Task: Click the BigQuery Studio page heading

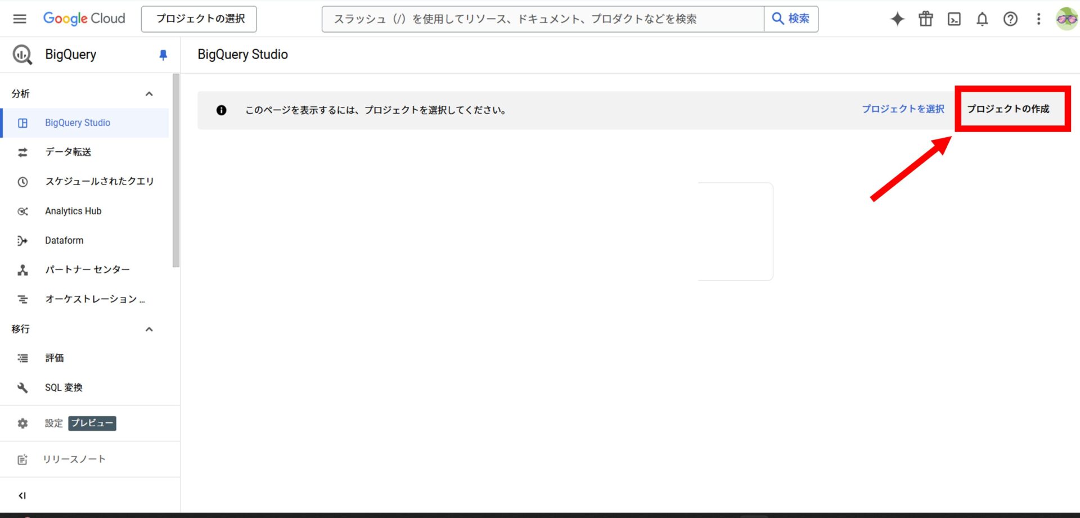Action: pyautogui.click(x=242, y=55)
